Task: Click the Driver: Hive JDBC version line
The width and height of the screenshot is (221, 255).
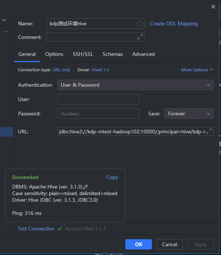Action: (55, 200)
